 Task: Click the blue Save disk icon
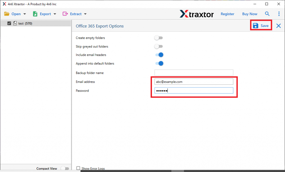[x=255, y=25]
